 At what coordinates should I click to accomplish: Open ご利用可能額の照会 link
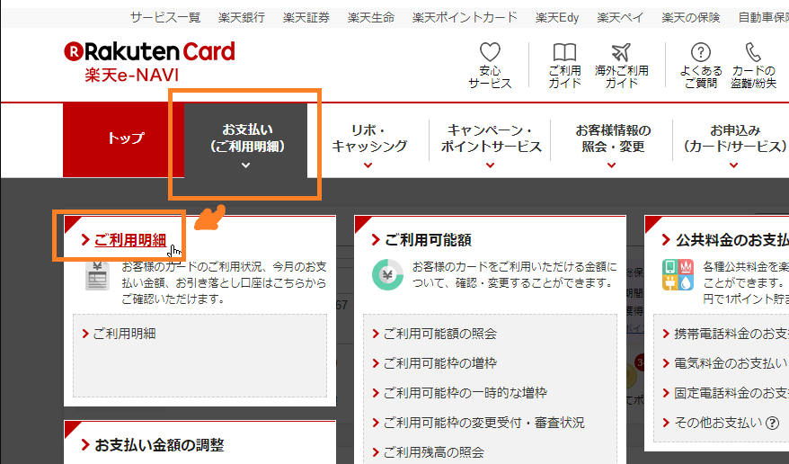pyautogui.click(x=439, y=334)
